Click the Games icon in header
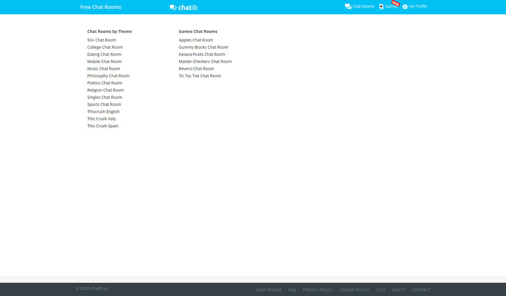This screenshot has width=506, height=296. 381,7
